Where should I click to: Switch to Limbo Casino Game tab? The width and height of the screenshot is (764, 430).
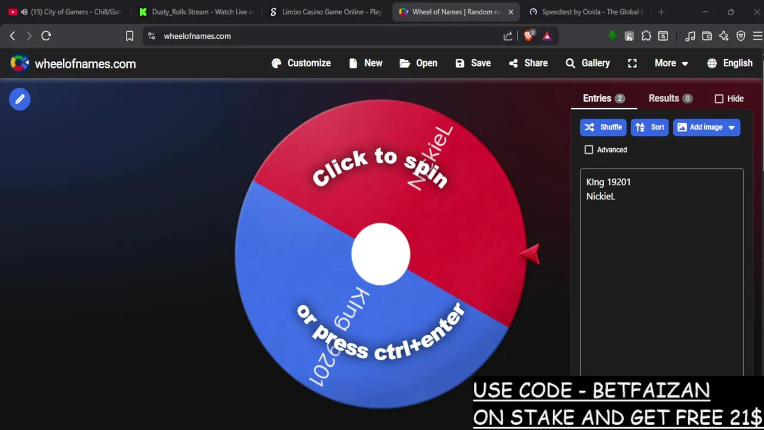pos(327,12)
